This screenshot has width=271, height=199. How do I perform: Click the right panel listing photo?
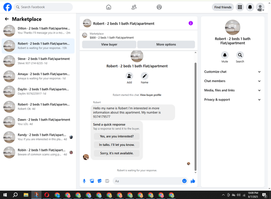click(233, 28)
